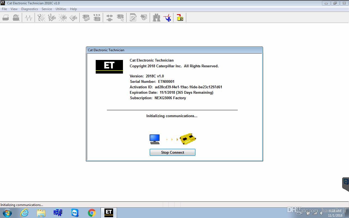This screenshot has width=349, height=218.
Task: Open the WinFlash ECM icon with red arrow
Action: (x=180, y=18)
